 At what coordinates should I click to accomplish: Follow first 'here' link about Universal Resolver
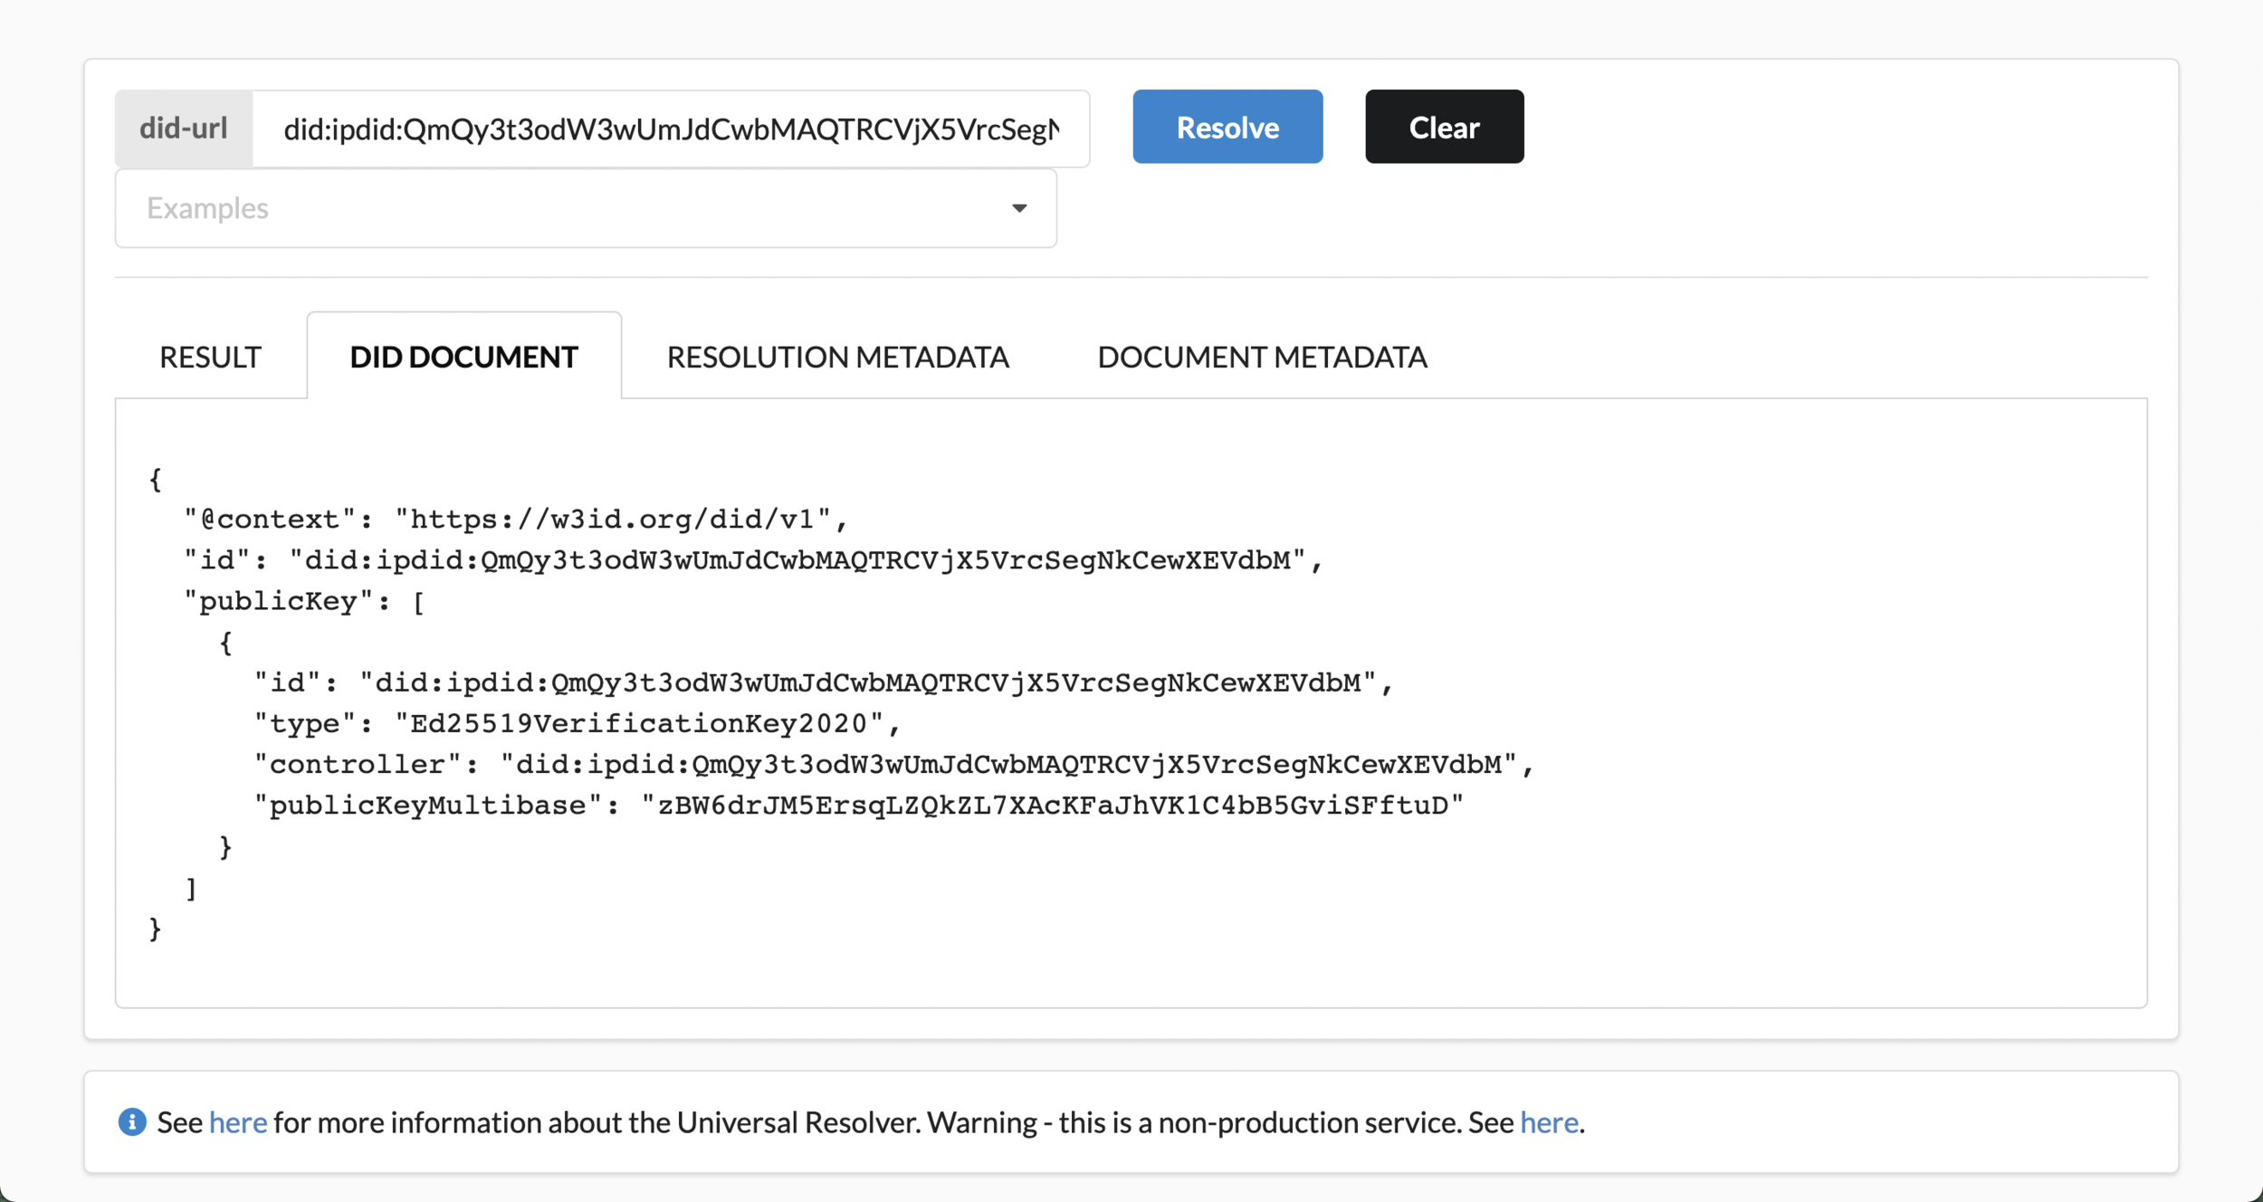pyautogui.click(x=238, y=1122)
